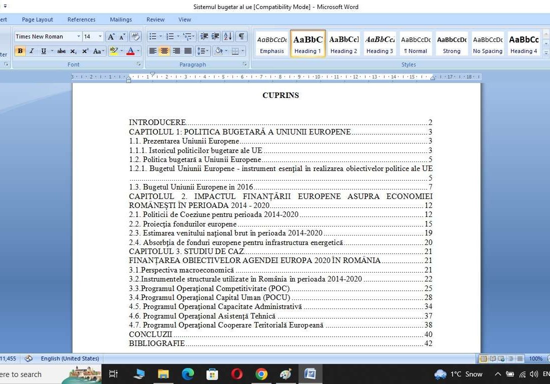The image size is (550, 384).
Task: Decrease the paragraph indent
Action: pos(204,36)
